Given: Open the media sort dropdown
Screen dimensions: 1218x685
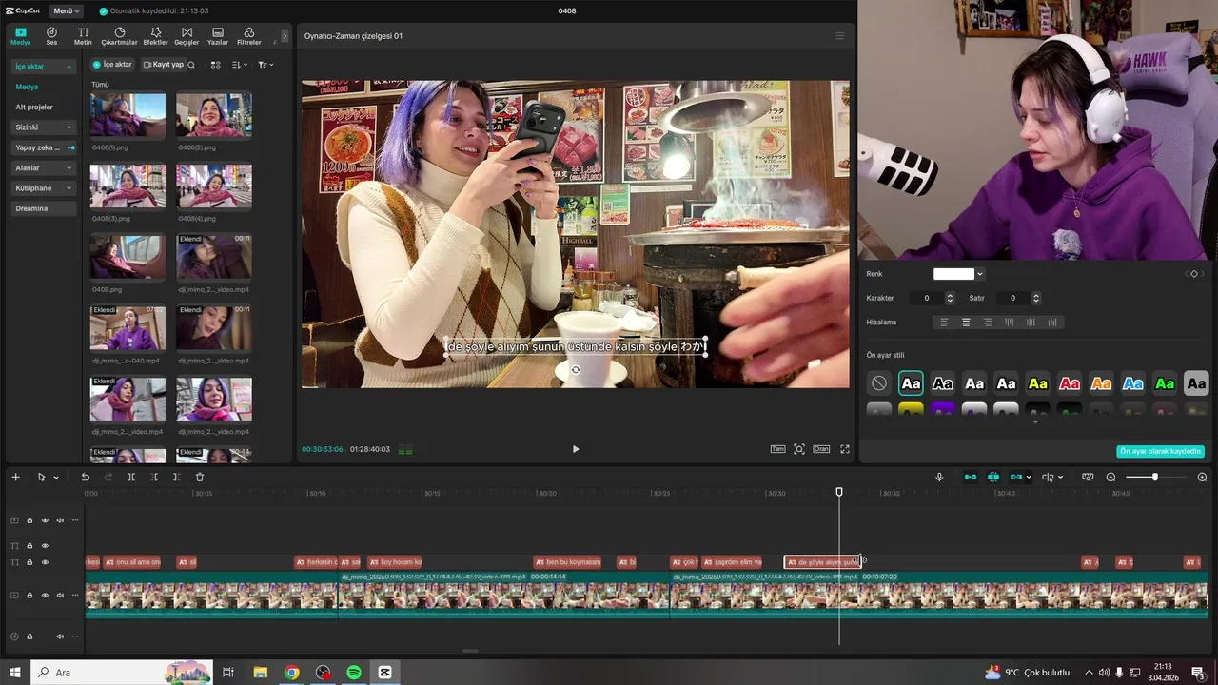Looking at the screenshot, I should click(240, 65).
